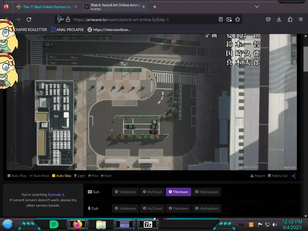Select the Watch Sword Art Online tab
The height and width of the screenshot is (231, 308).
pyautogui.click(x=115, y=7)
